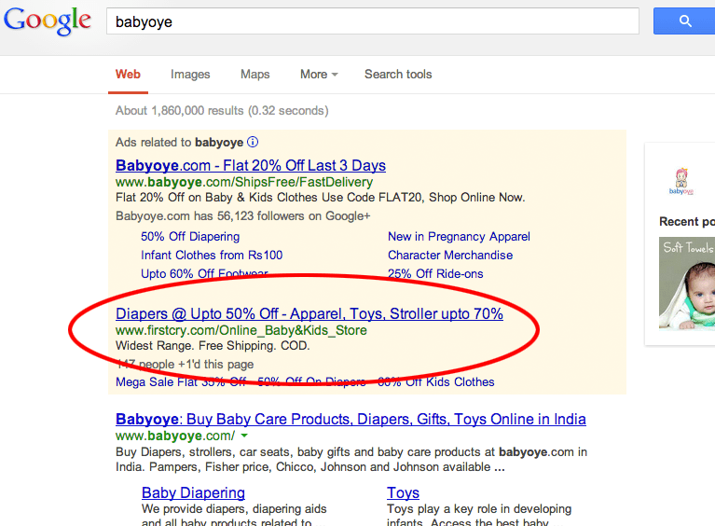Image resolution: width=715 pixels, height=526 pixels.
Task: Open green arrow next to www.babyoye.com/
Action: [x=244, y=436]
